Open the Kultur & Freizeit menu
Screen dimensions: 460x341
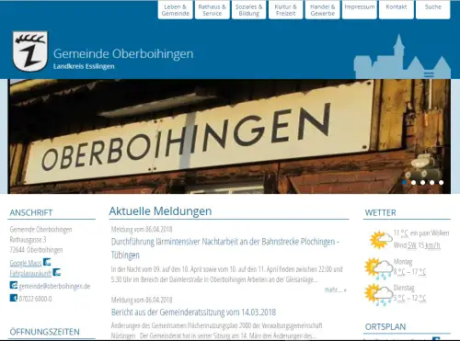(285, 10)
